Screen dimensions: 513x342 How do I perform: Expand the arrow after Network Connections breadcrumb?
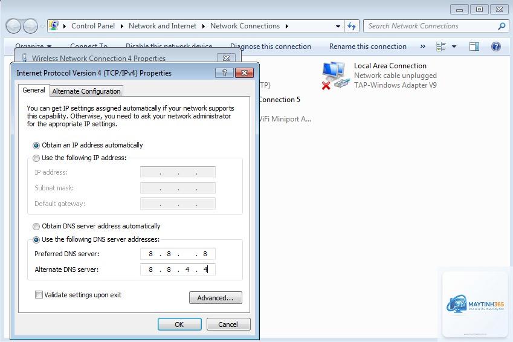point(286,26)
